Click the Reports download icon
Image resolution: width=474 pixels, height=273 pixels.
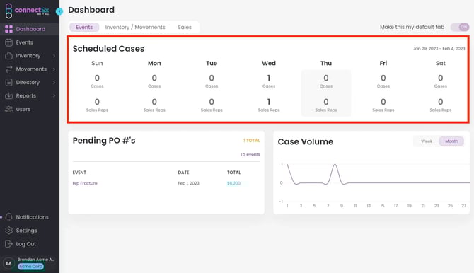coord(8,95)
